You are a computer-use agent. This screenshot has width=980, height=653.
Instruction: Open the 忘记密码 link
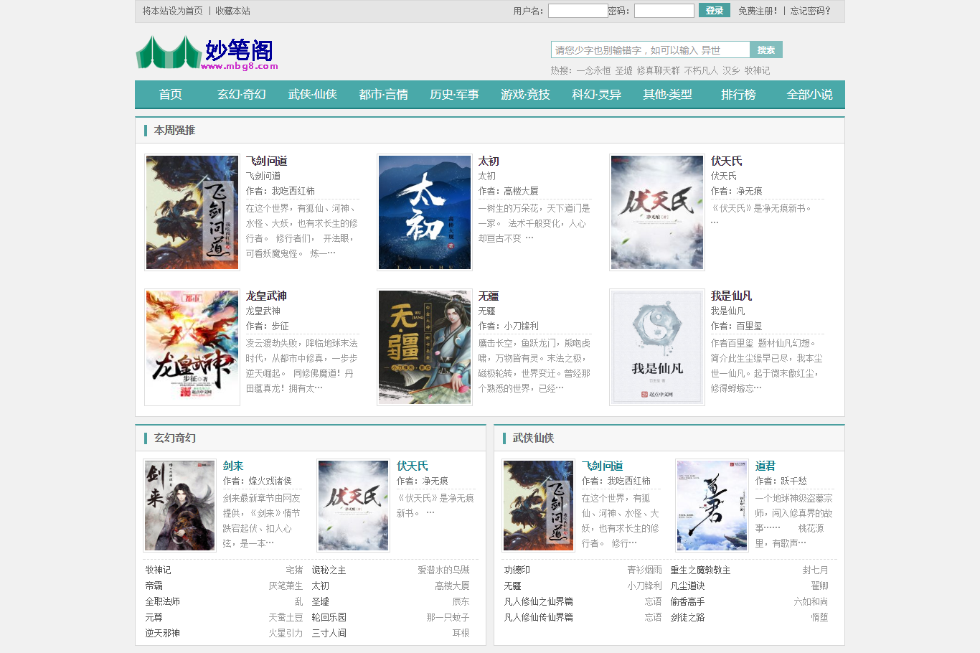tap(811, 11)
